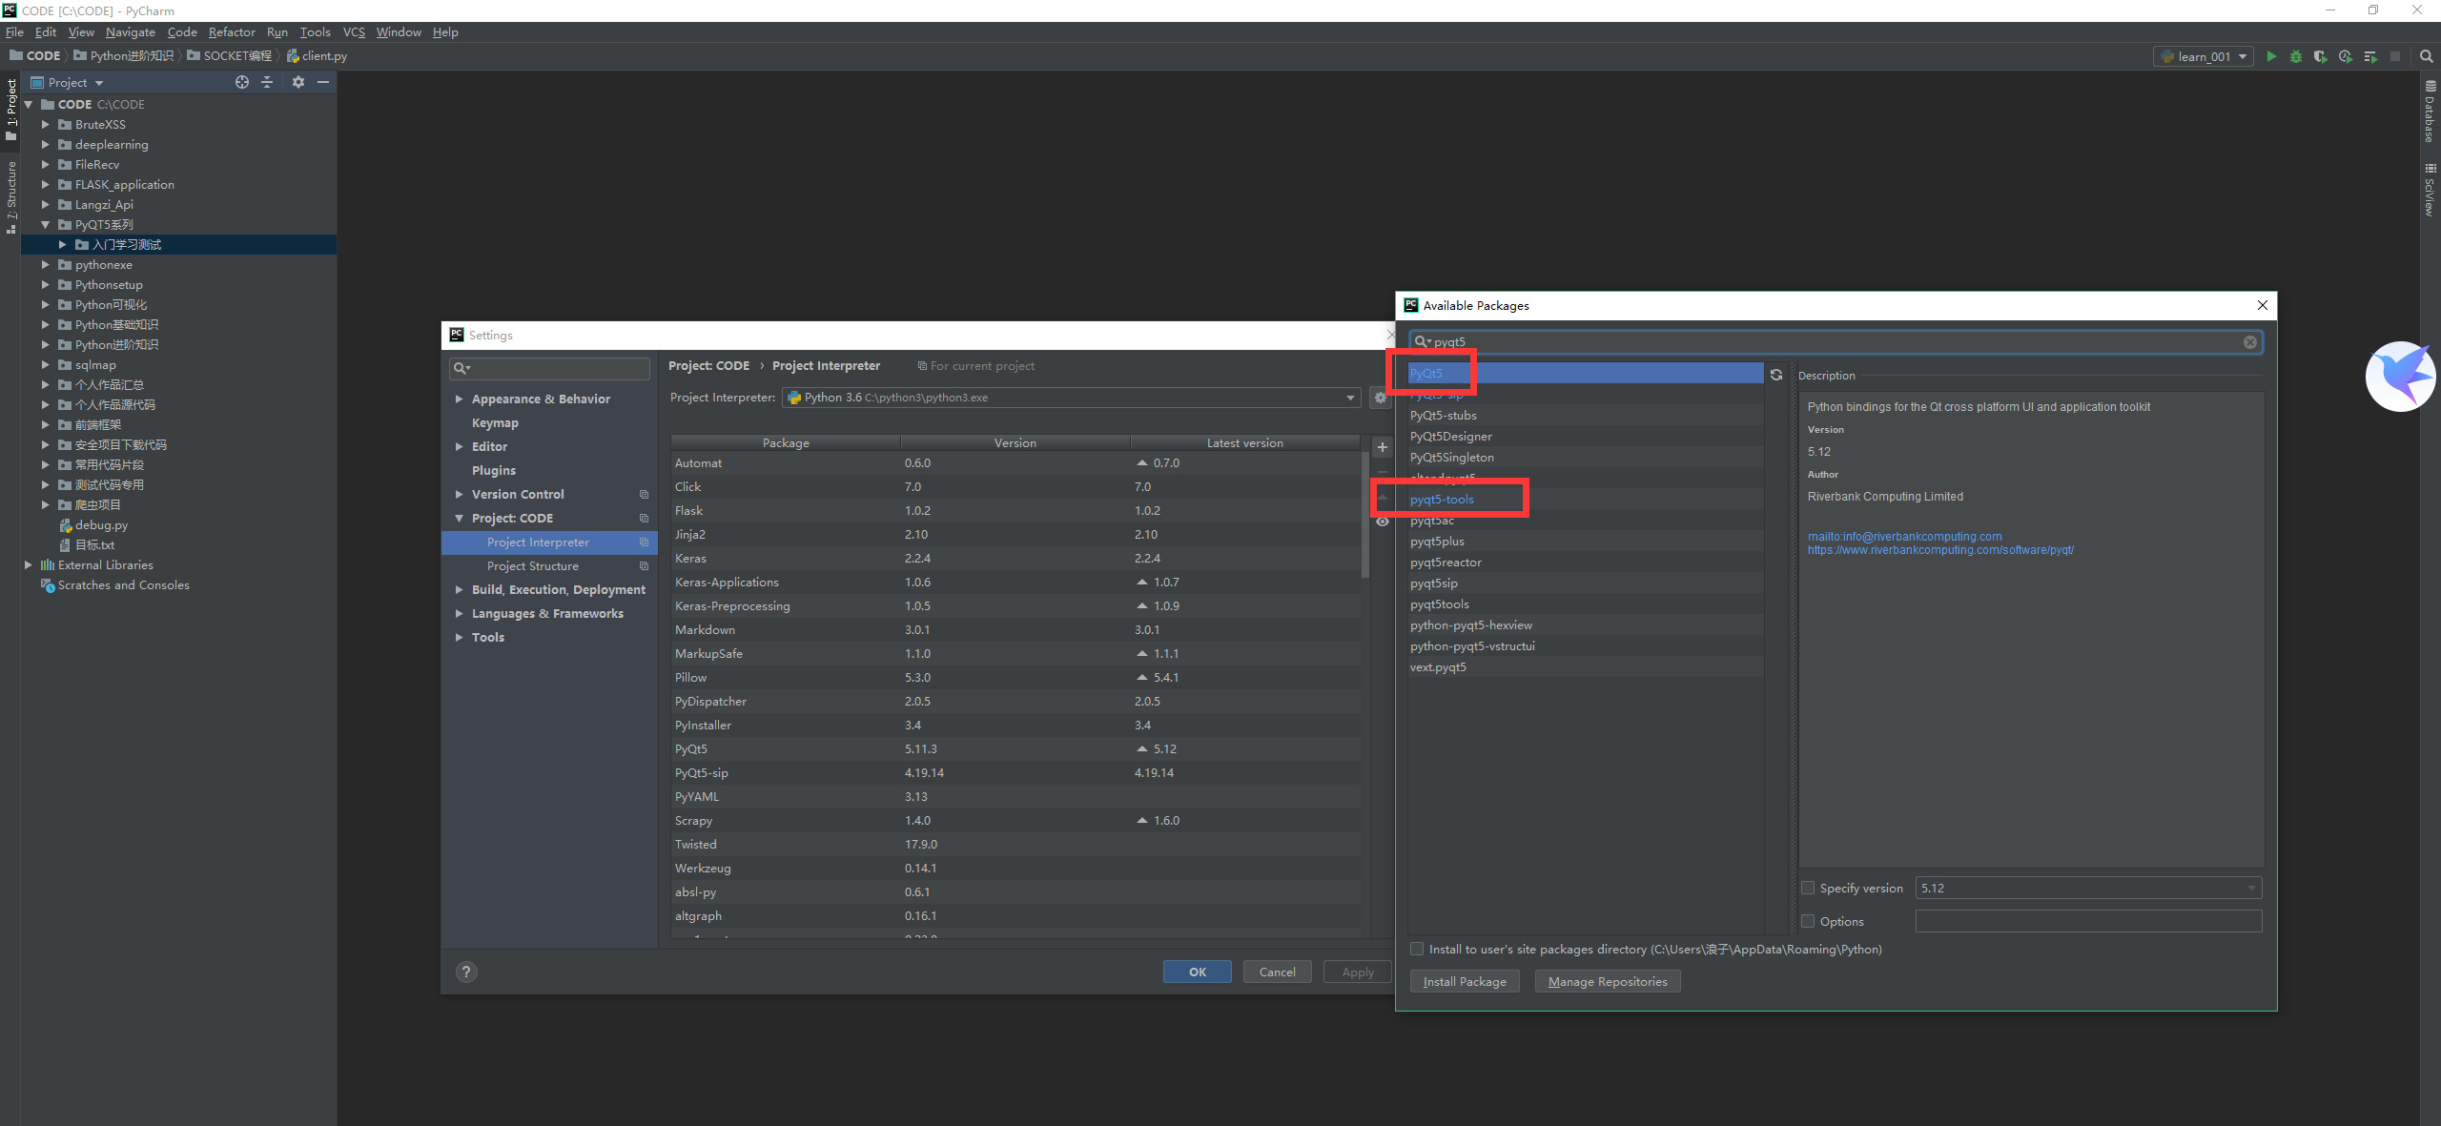Run the learn_001 configuration
Viewport: 2441px width, 1126px height.
pos(2271,56)
